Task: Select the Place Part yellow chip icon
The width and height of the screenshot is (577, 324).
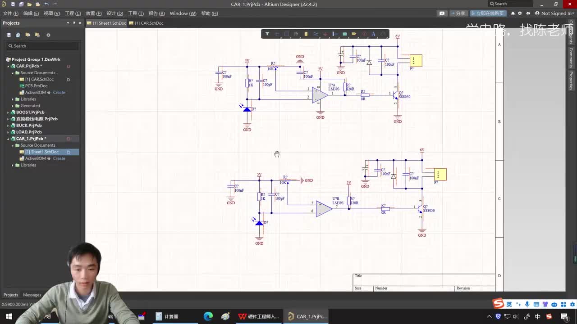Action: pos(306,34)
